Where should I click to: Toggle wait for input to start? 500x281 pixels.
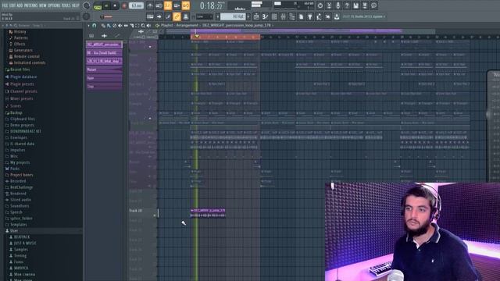[159, 5]
